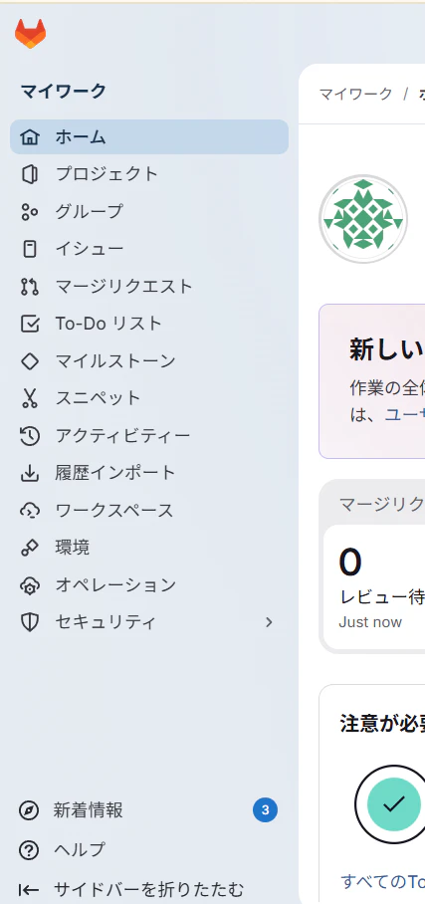Open the イシュー menu item

coord(149,249)
